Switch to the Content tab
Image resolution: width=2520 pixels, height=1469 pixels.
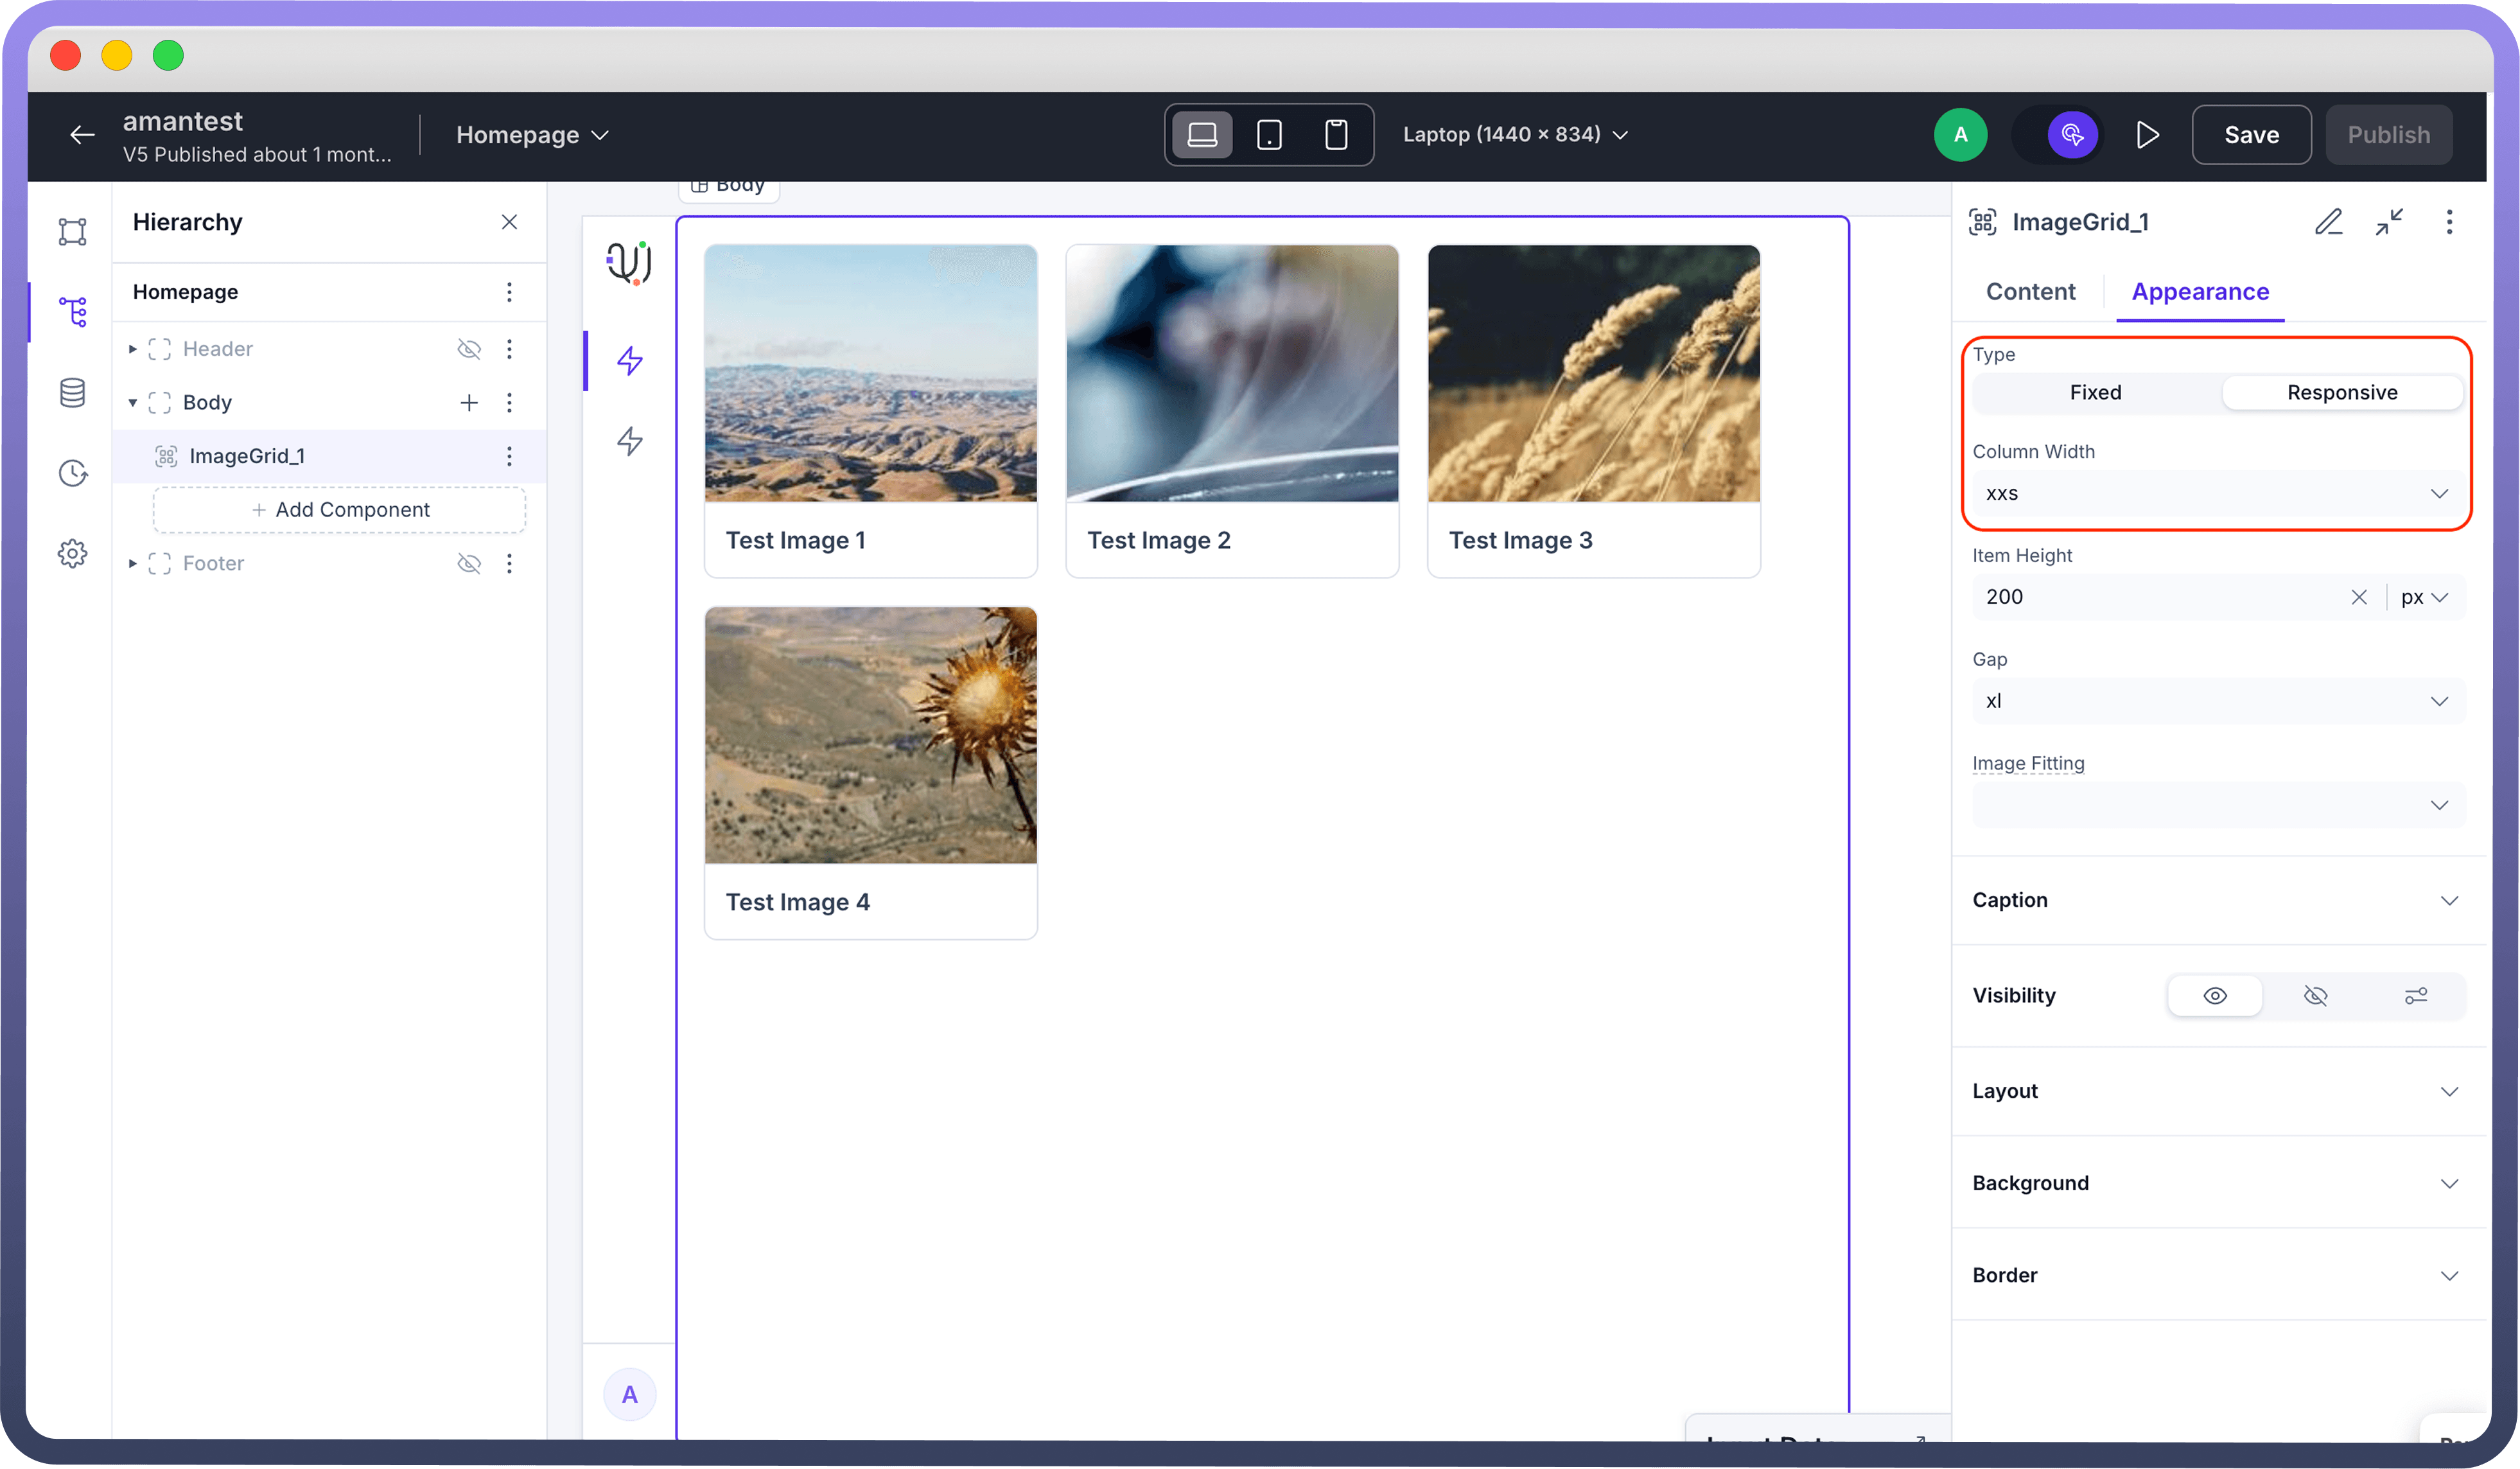[x=2030, y=292]
